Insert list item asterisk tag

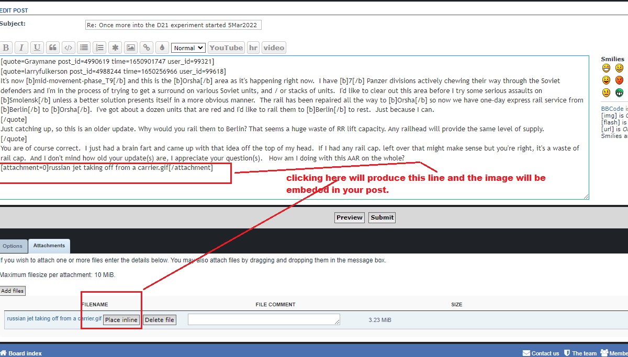click(x=115, y=48)
